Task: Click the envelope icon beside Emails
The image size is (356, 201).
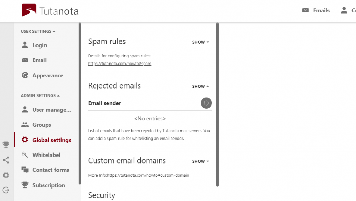Action: 305,10
